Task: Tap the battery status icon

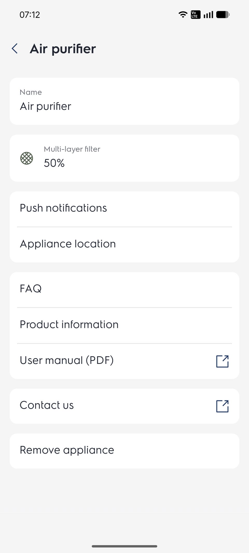Action: tap(223, 15)
